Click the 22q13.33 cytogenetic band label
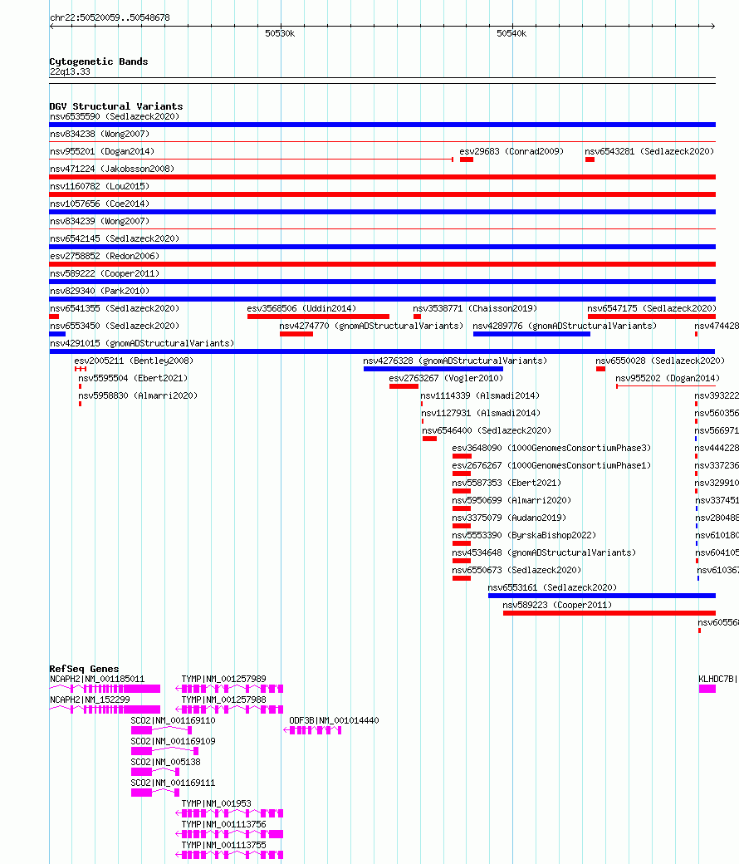Image resolution: width=739 pixels, height=864 pixels. pos(70,72)
